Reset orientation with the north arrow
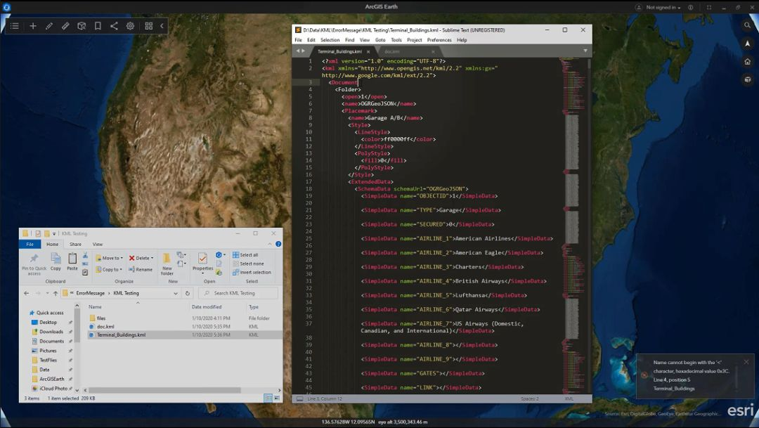759x428 pixels. click(x=748, y=44)
